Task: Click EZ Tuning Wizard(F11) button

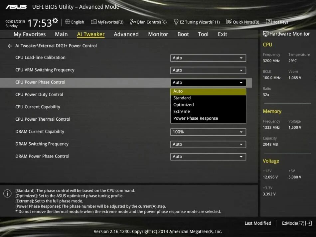Action: coord(197,22)
